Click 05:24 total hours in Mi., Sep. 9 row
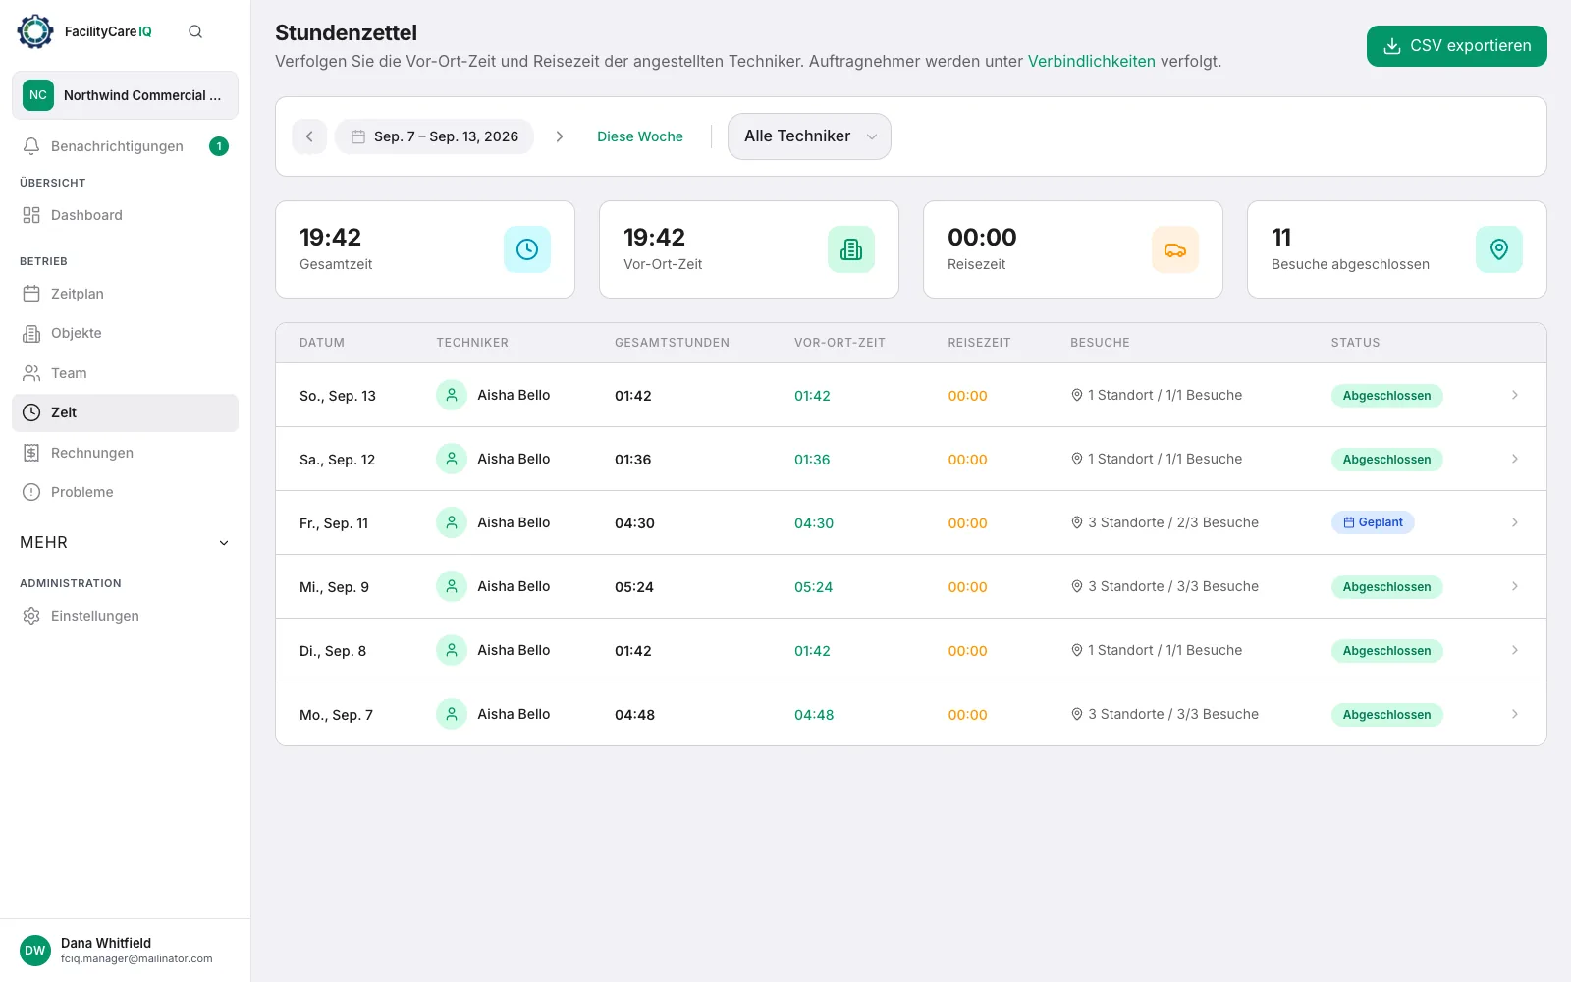This screenshot has height=982, width=1571. coord(634,587)
